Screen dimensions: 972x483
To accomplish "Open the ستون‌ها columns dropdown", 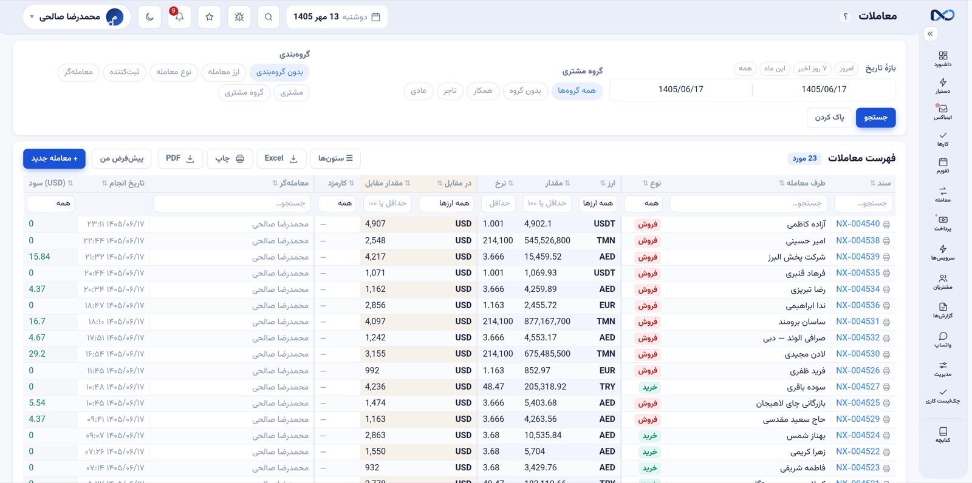I will [x=335, y=158].
